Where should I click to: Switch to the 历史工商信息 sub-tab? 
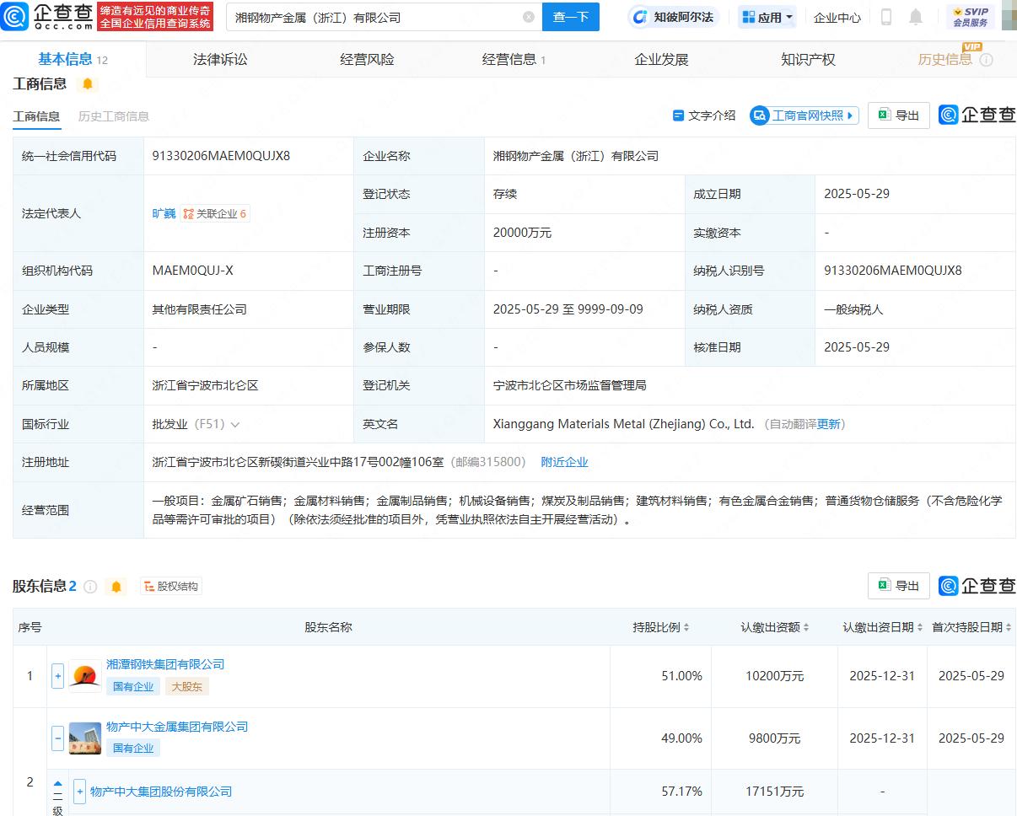[x=114, y=116]
